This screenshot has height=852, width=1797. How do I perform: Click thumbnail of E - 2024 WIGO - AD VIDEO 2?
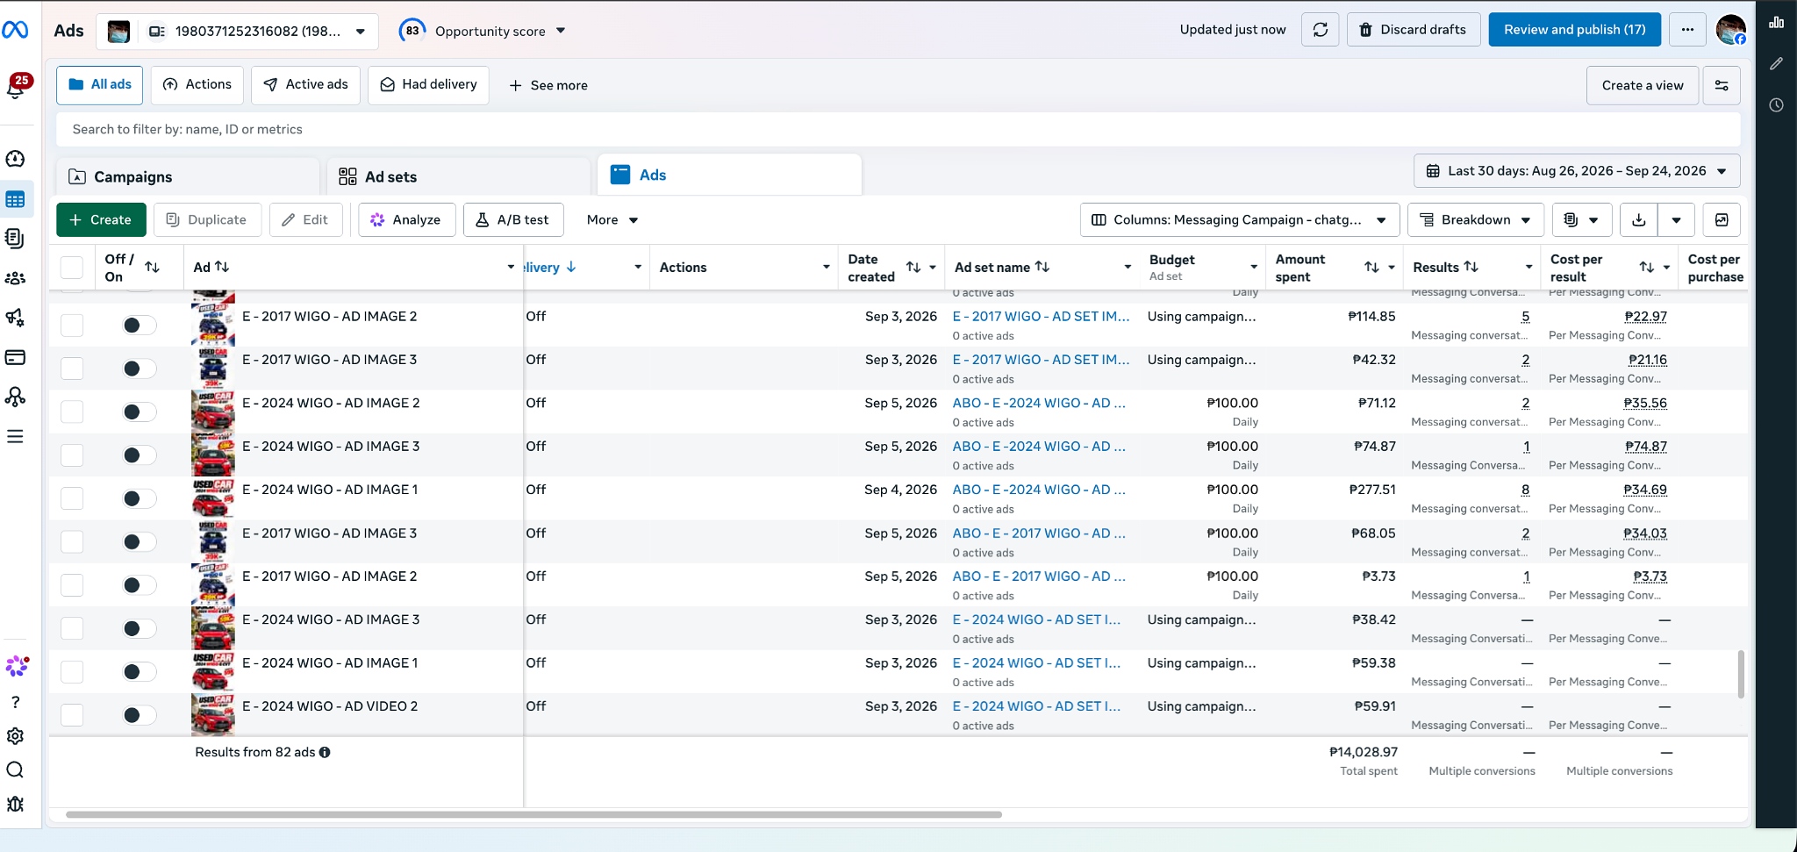(213, 715)
